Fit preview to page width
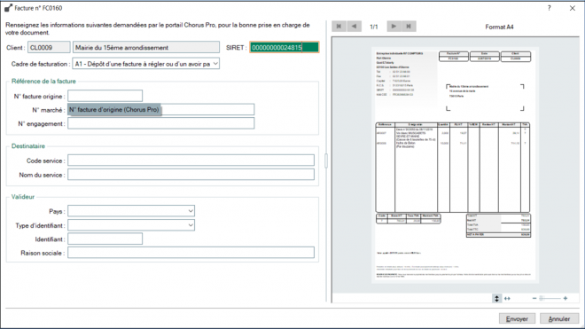This screenshot has height=329, width=585. tap(507, 298)
